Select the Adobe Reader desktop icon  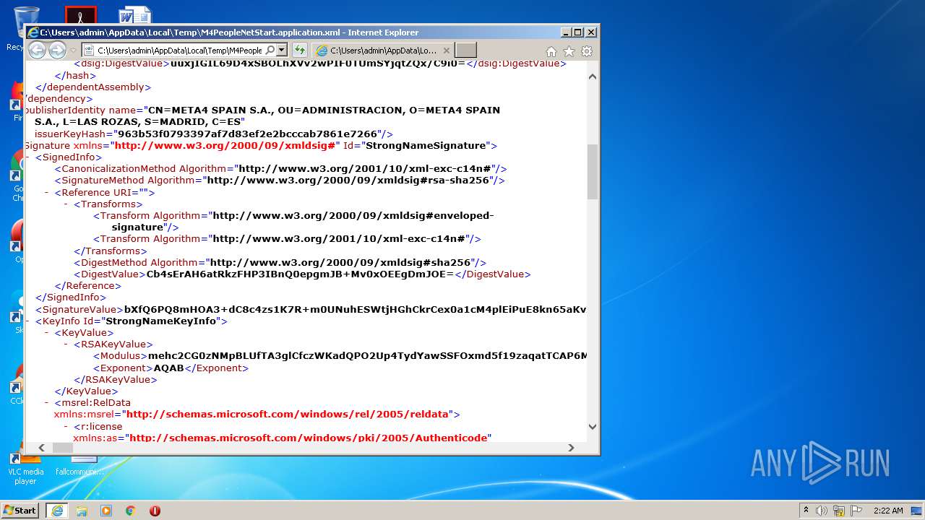[80, 14]
